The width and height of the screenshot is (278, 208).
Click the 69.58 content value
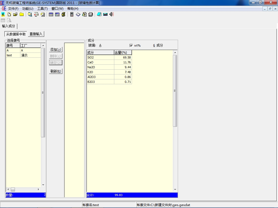123,57
